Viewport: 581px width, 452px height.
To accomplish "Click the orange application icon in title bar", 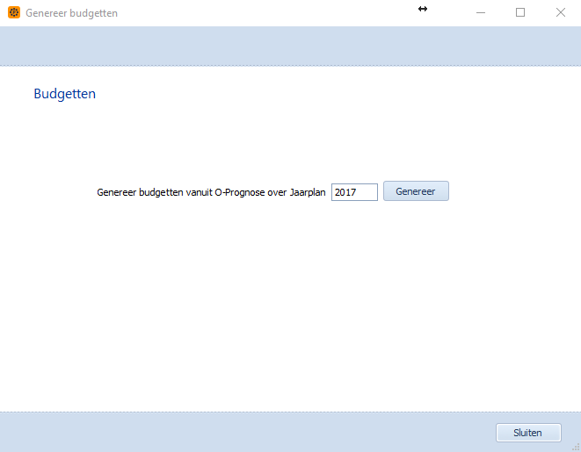I will pos(14,12).
